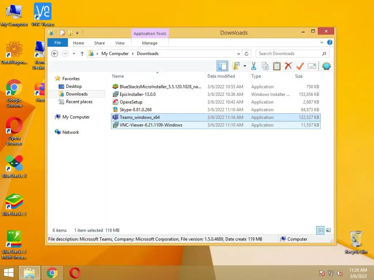Open the View ribbon tab
This screenshot has height=280, width=374.
point(120,43)
